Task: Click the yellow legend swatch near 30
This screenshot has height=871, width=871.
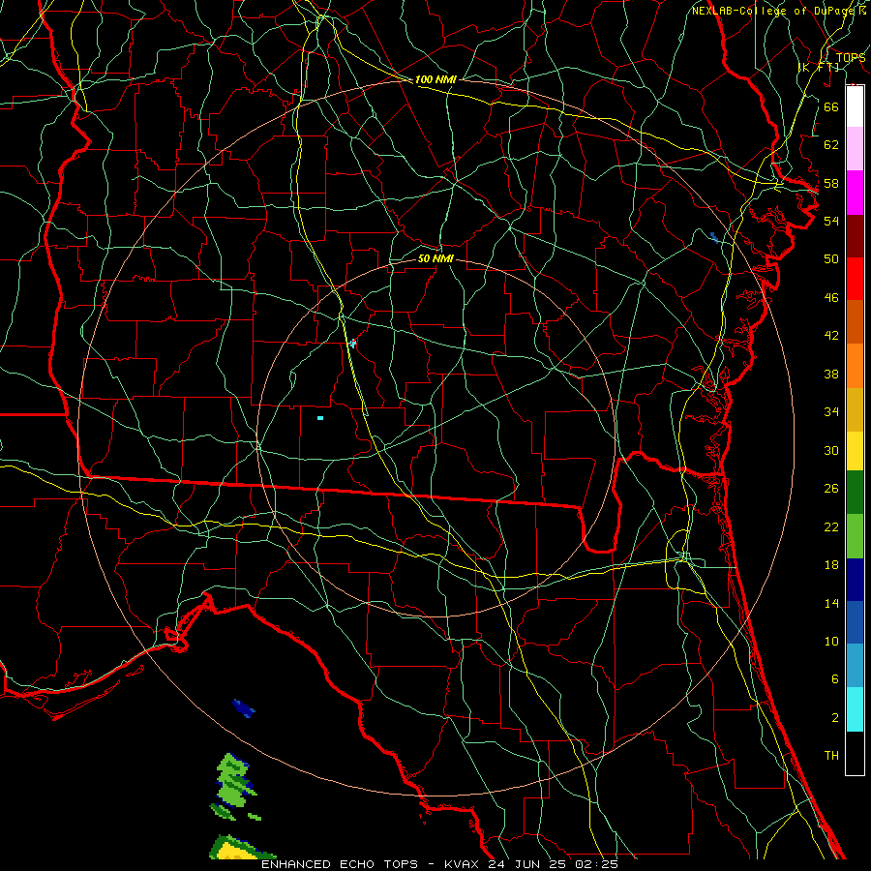Action: tap(855, 451)
